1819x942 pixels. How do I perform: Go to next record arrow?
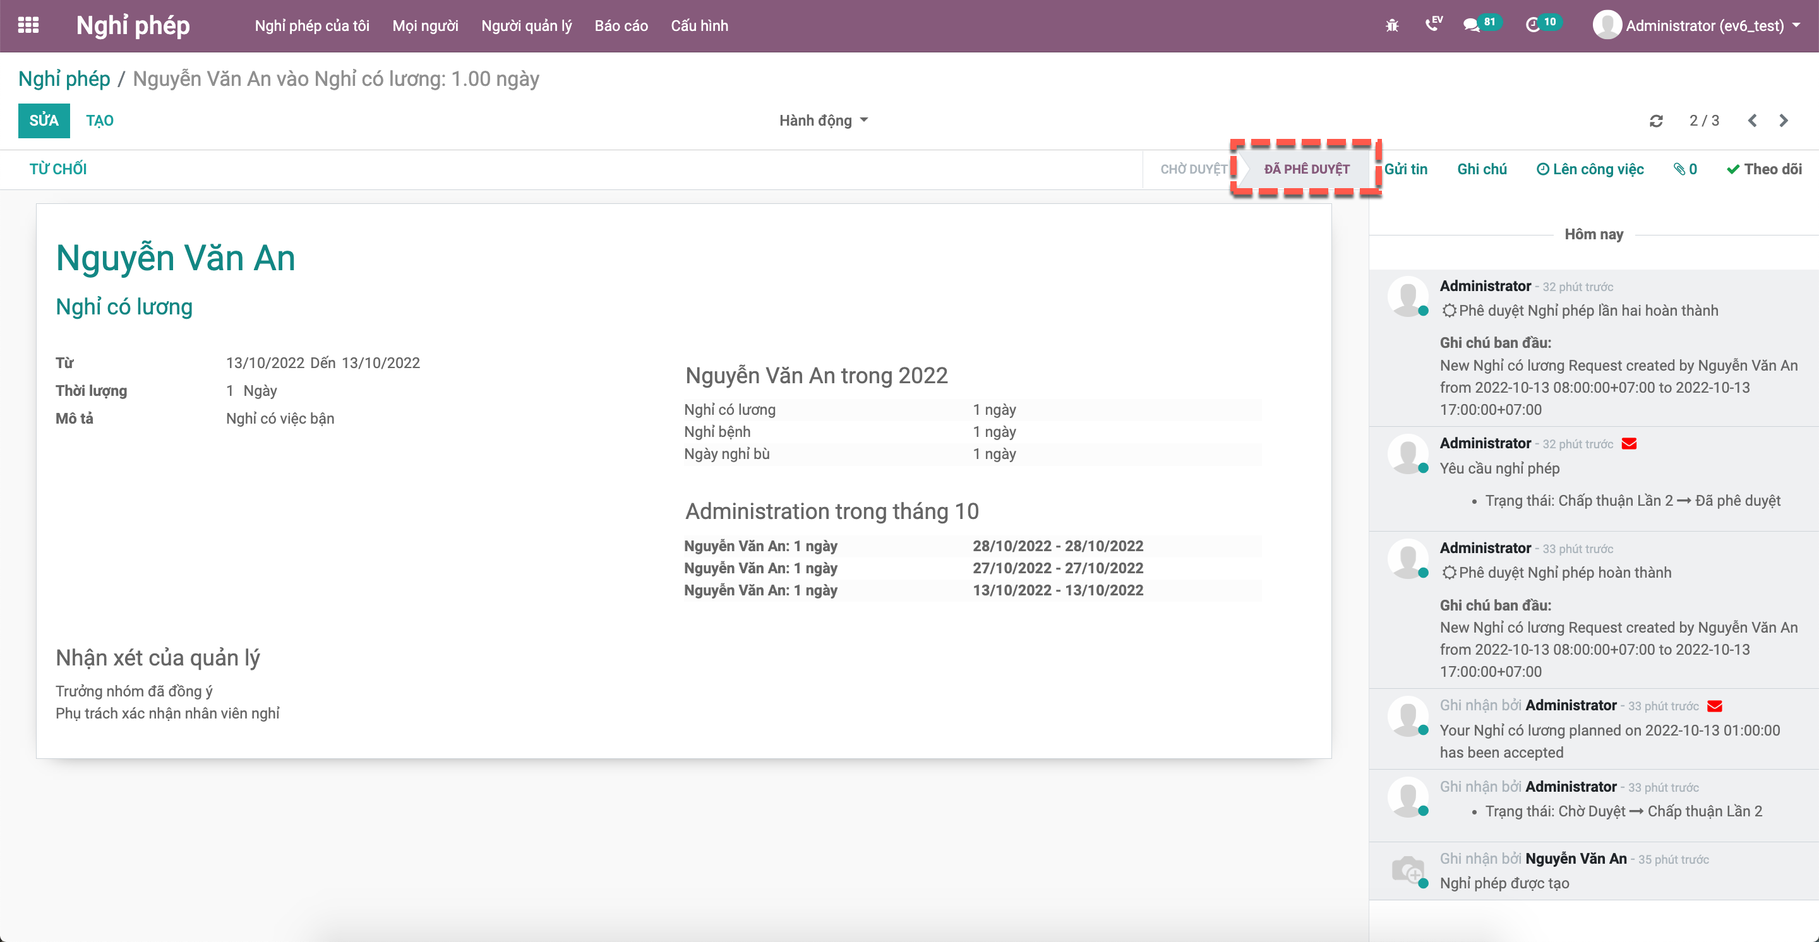pos(1784,121)
